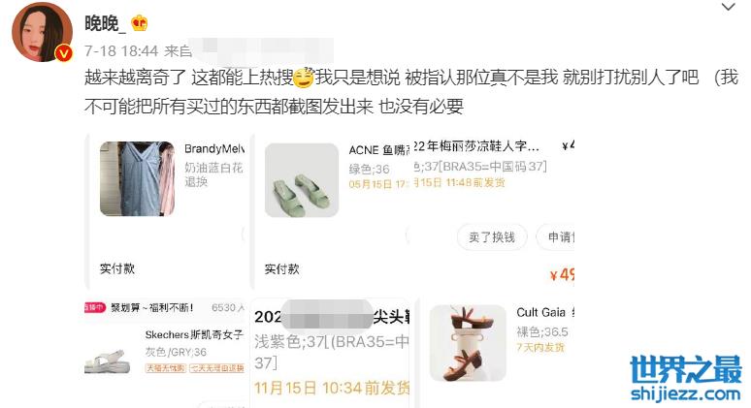Click the 七天无理由退换 tag

tap(217, 368)
